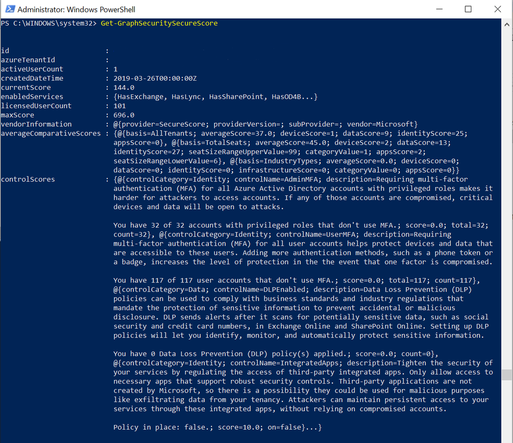Screen dimensions: 513x443
Task: Click the id property name
Action: [5, 51]
